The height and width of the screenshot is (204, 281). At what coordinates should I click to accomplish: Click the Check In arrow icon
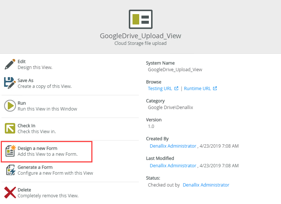click(10, 128)
